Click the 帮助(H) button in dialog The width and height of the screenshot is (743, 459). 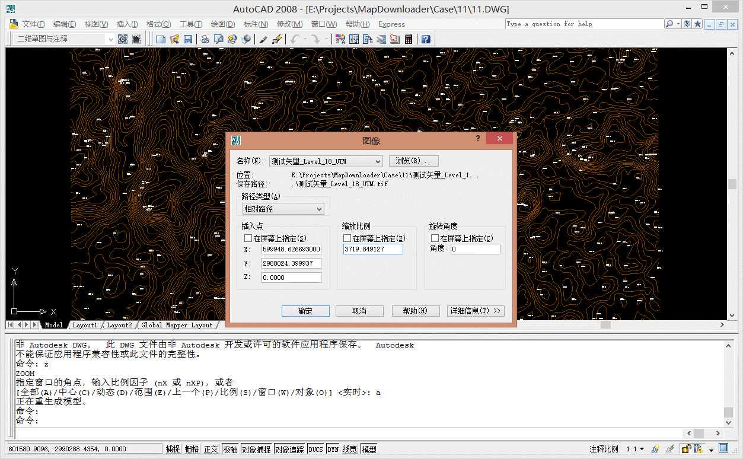point(415,311)
